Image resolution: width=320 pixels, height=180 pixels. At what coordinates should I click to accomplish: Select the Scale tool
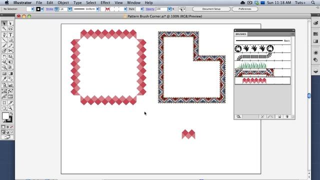click(10, 56)
